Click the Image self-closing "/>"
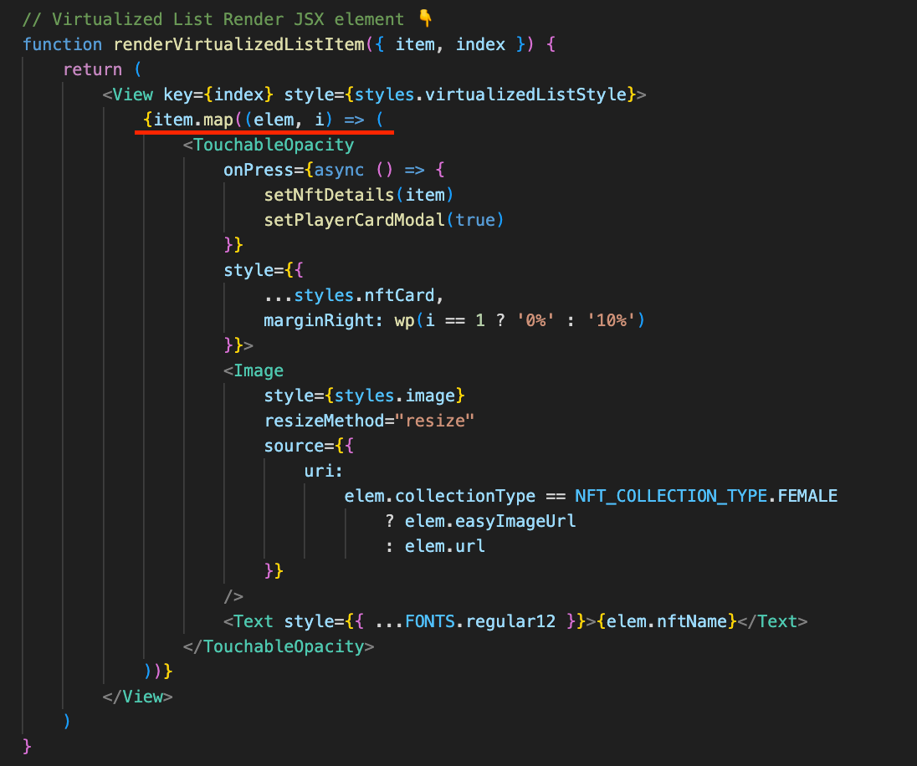917x766 pixels. pos(233,596)
